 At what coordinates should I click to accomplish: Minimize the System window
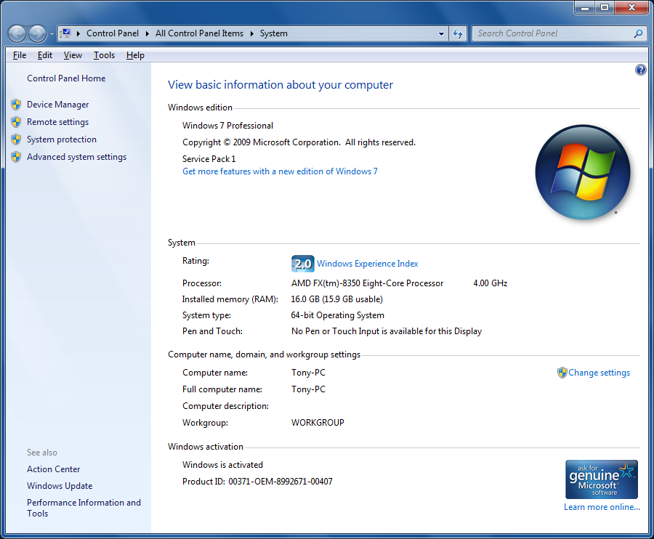pos(585,8)
